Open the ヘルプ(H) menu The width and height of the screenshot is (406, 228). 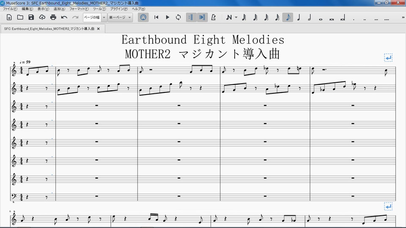(139, 9)
